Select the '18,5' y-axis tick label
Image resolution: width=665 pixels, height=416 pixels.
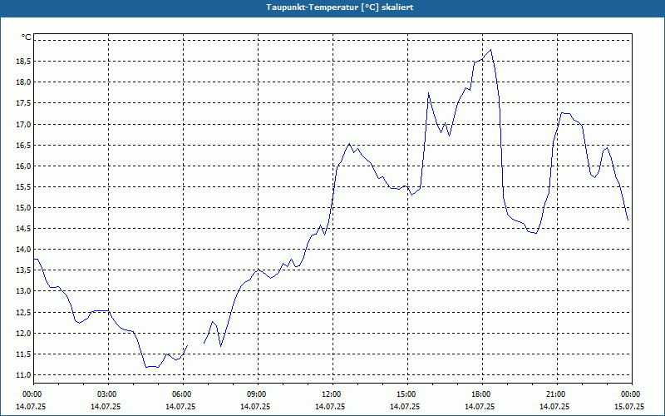click(x=23, y=62)
